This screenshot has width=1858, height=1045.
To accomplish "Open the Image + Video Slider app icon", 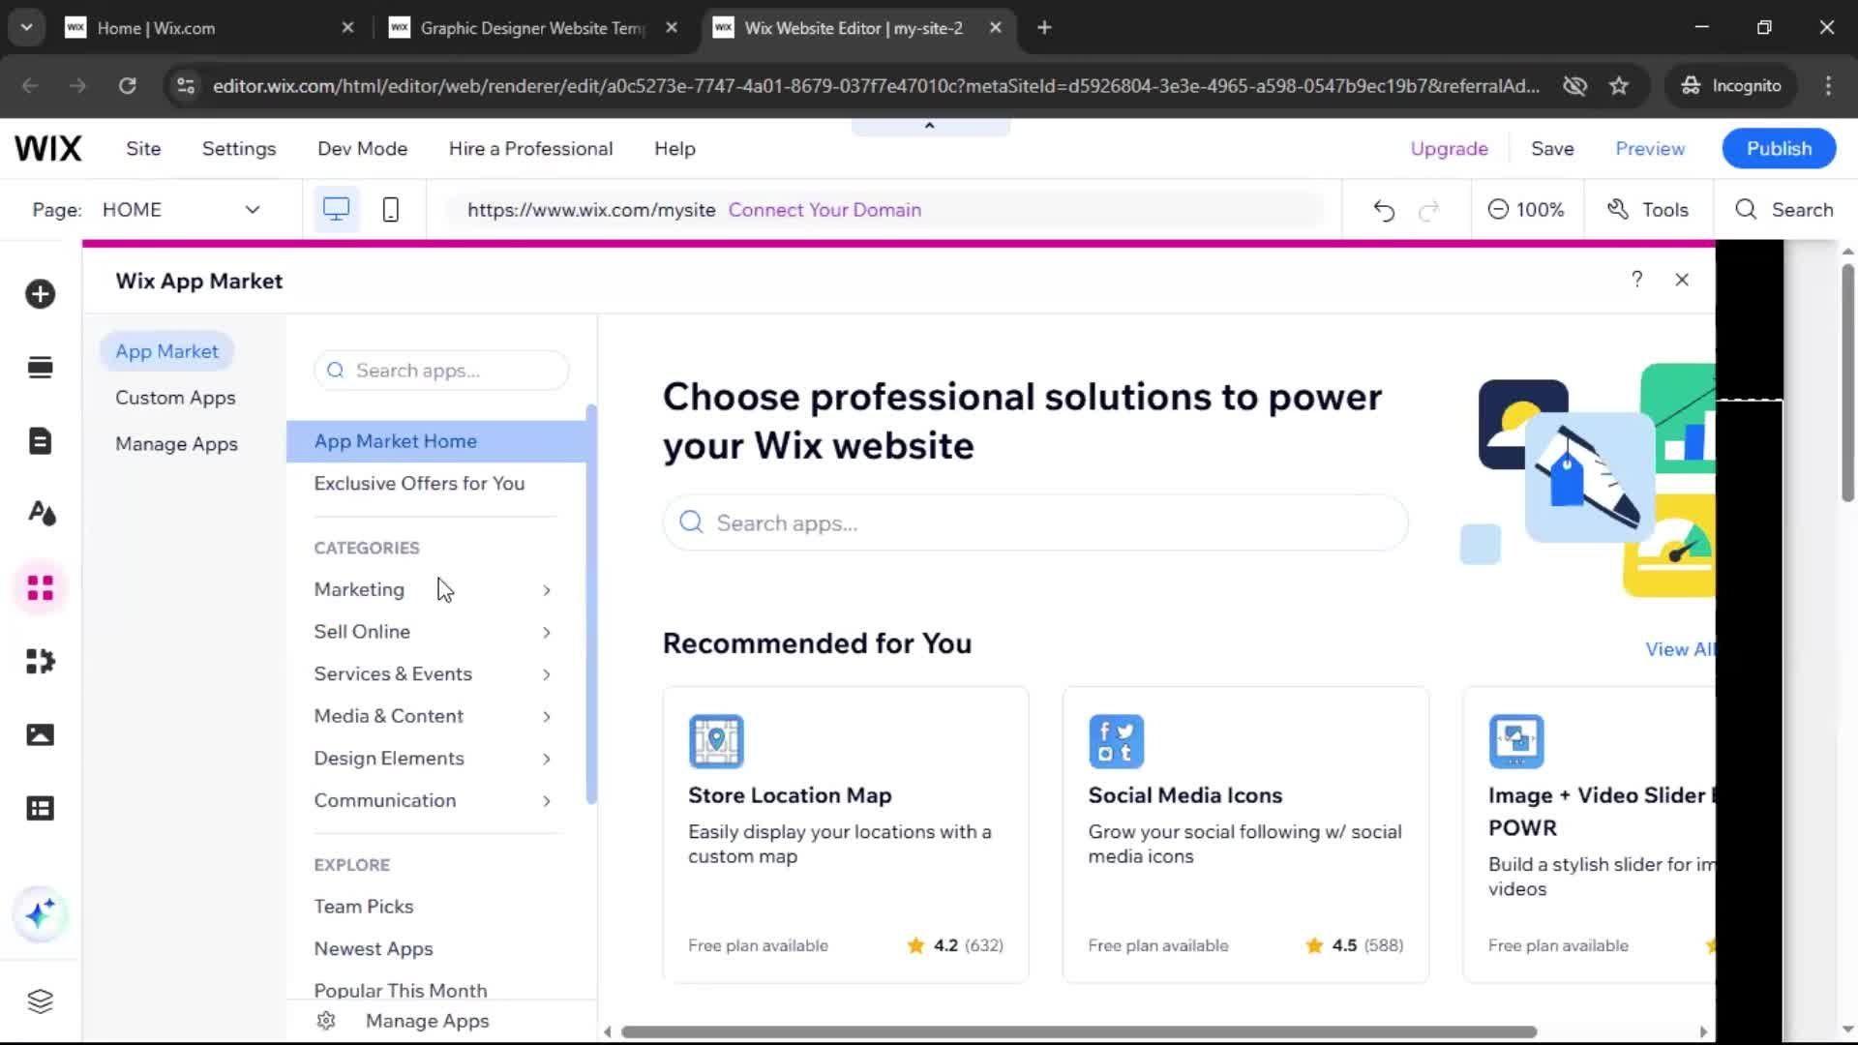I will coord(1516,741).
